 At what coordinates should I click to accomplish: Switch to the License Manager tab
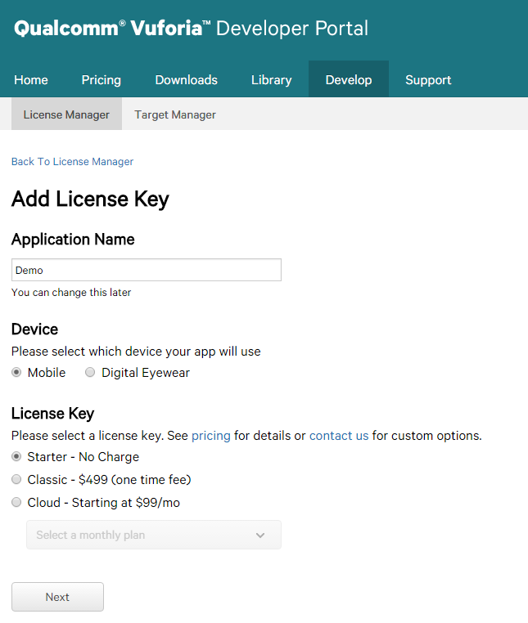[x=66, y=114]
